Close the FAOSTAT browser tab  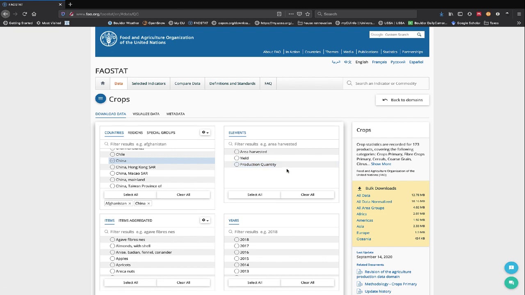[x=60, y=5]
